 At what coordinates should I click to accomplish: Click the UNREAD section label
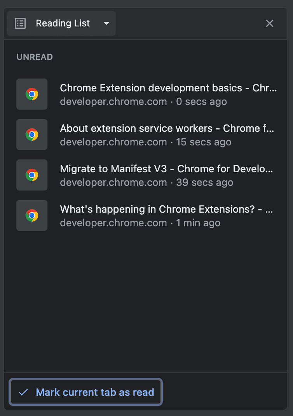[x=35, y=57]
